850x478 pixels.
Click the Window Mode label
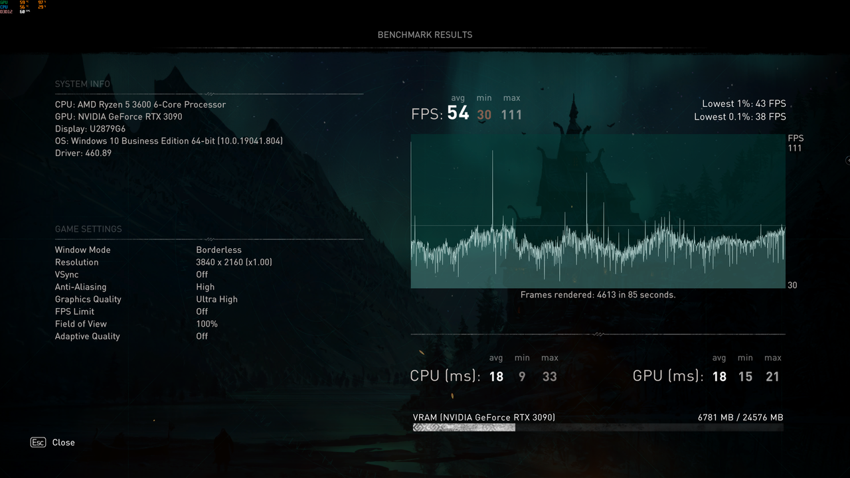point(82,250)
